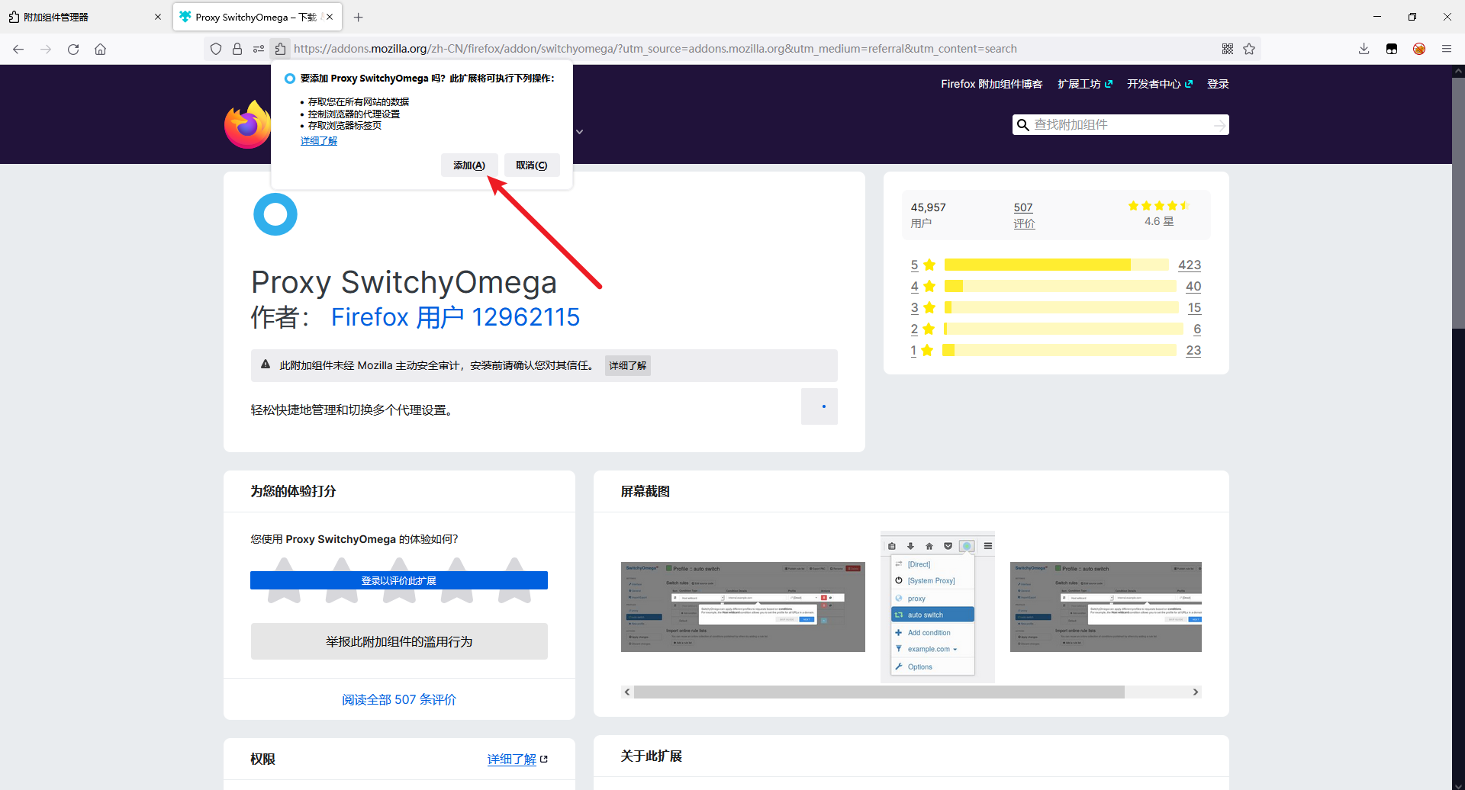The image size is (1465, 790).
Task: Open a new tab
Action: click(x=359, y=17)
